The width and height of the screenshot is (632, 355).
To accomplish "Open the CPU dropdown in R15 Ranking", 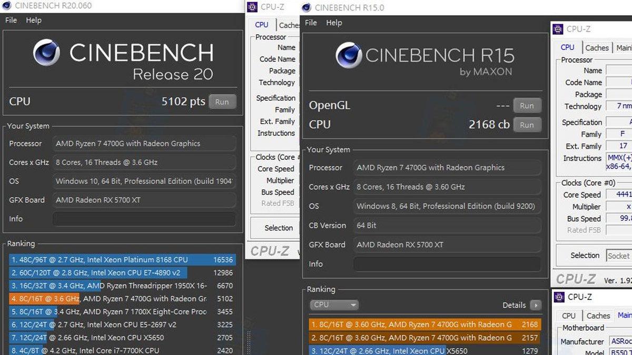I will pyautogui.click(x=333, y=305).
